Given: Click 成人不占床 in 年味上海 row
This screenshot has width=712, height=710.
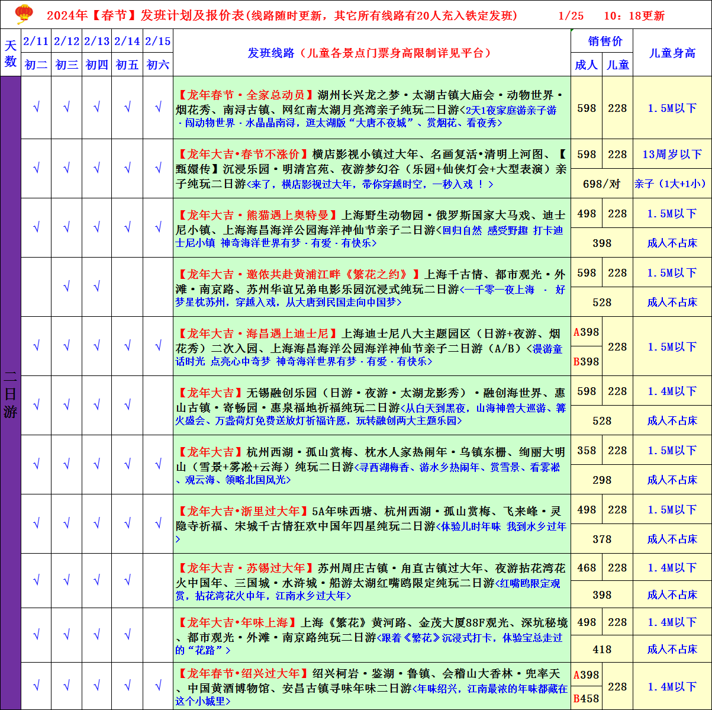Looking at the screenshot, I should point(672,649).
